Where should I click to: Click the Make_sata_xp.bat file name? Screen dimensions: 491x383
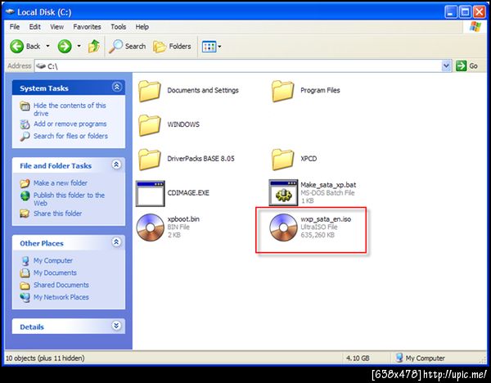coord(328,185)
